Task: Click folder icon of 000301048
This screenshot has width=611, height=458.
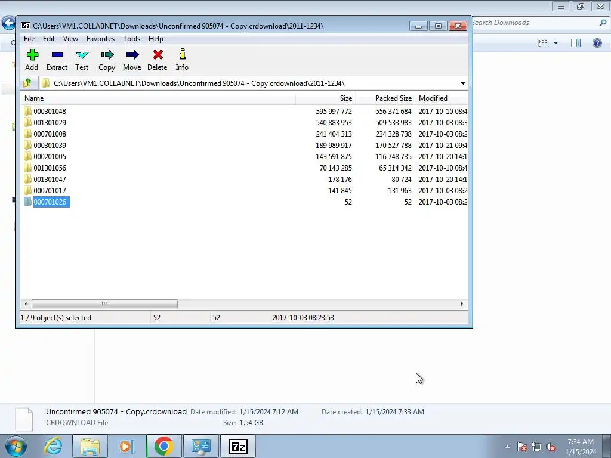Action: tap(27, 111)
